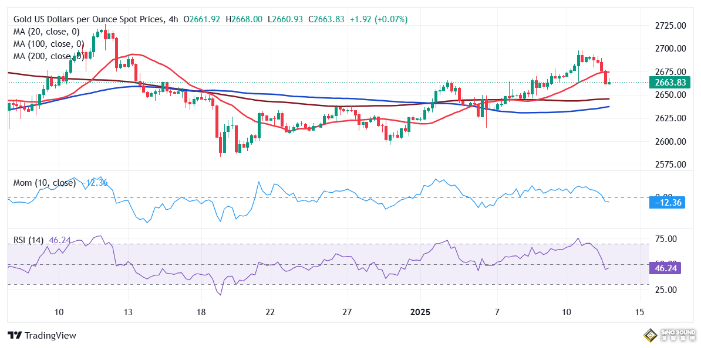Click the +1.92 (+0.07%) change value
Viewport: 701px width, 348px height.
click(378, 19)
